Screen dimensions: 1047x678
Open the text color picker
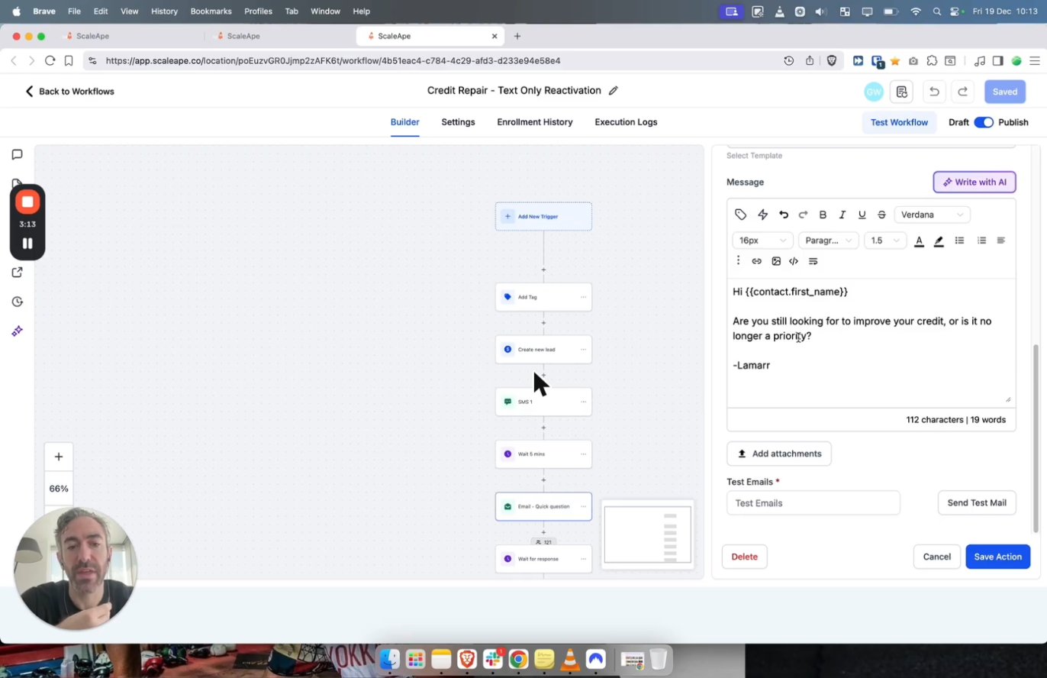(x=920, y=241)
